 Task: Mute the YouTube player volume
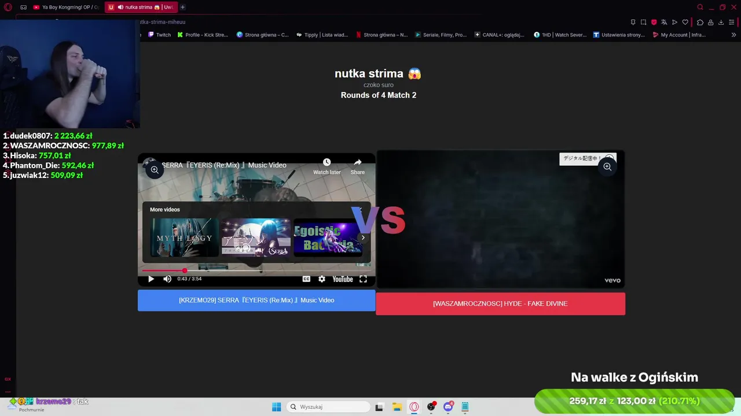pos(167,279)
